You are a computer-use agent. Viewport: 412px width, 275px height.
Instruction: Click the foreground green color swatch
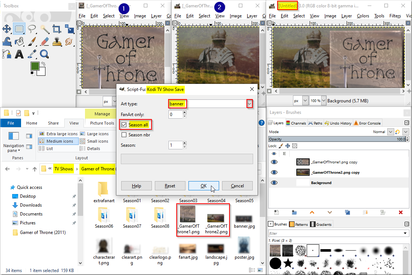pos(35,65)
